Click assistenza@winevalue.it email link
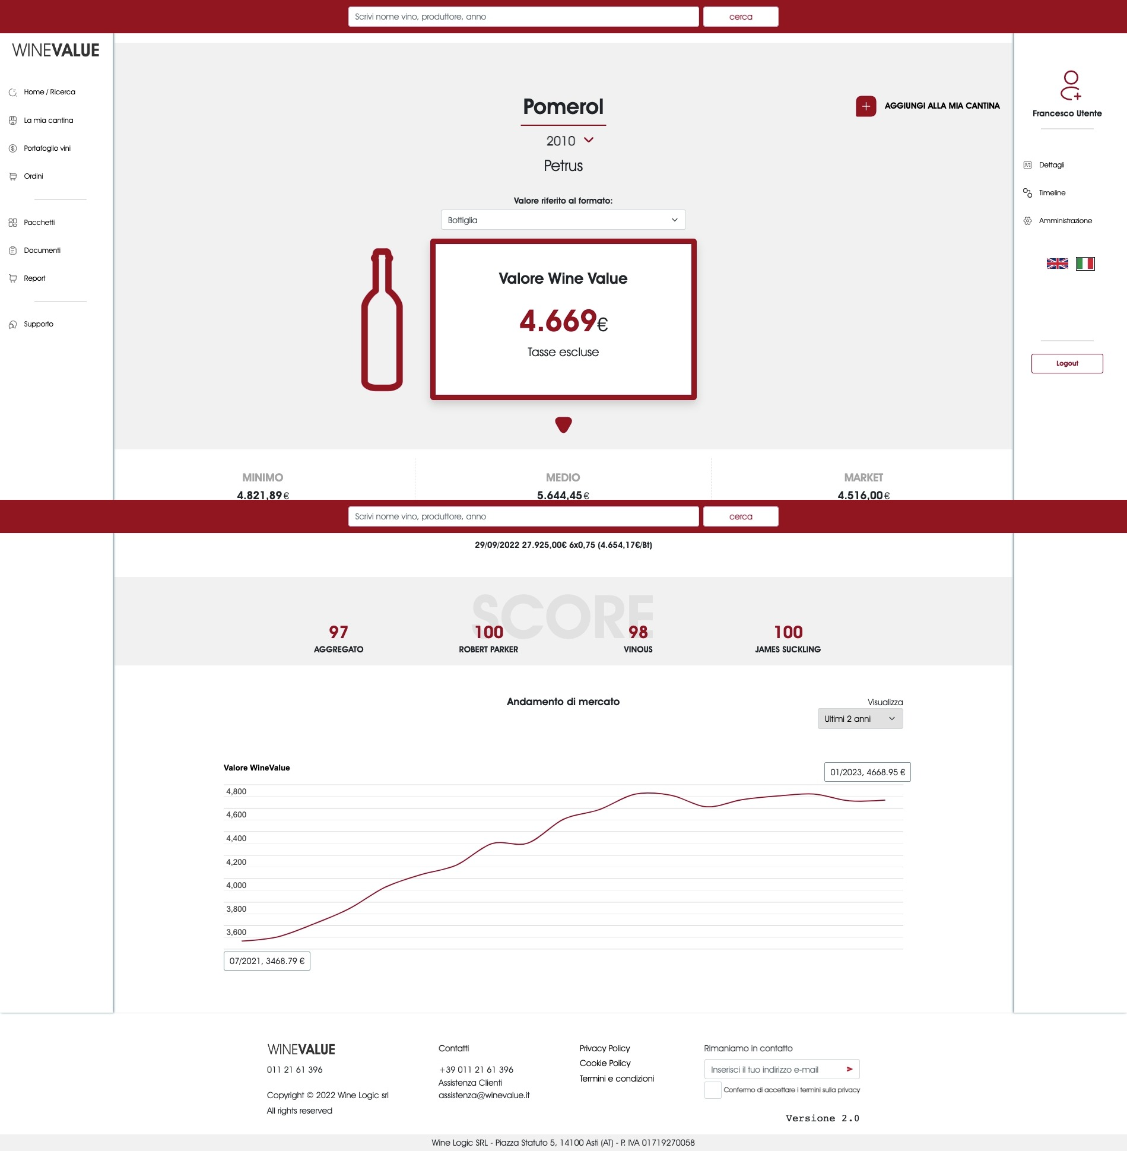Screen dimensions: 1127x1151 484,1095
